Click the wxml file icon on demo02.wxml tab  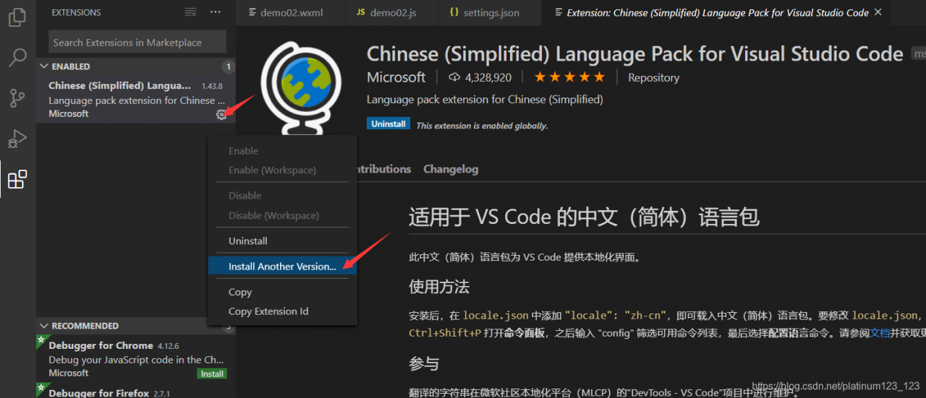click(x=252, y=12)
